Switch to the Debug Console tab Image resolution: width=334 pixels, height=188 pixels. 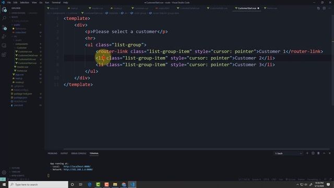(x=79, y=153)
